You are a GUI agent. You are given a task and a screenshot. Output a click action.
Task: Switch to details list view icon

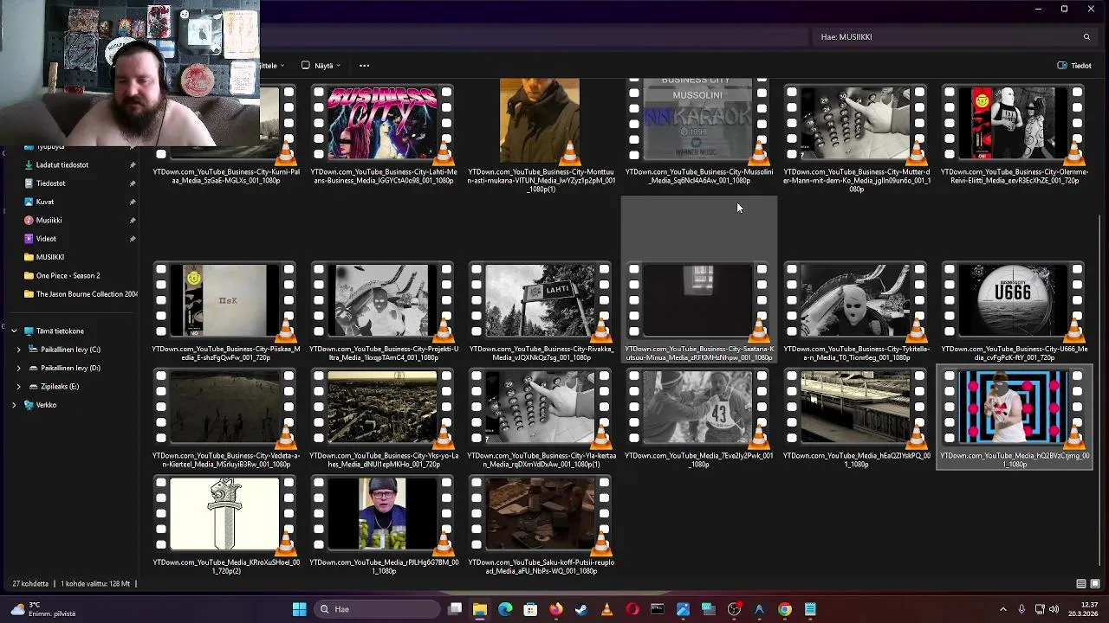tap(1080, 584)
